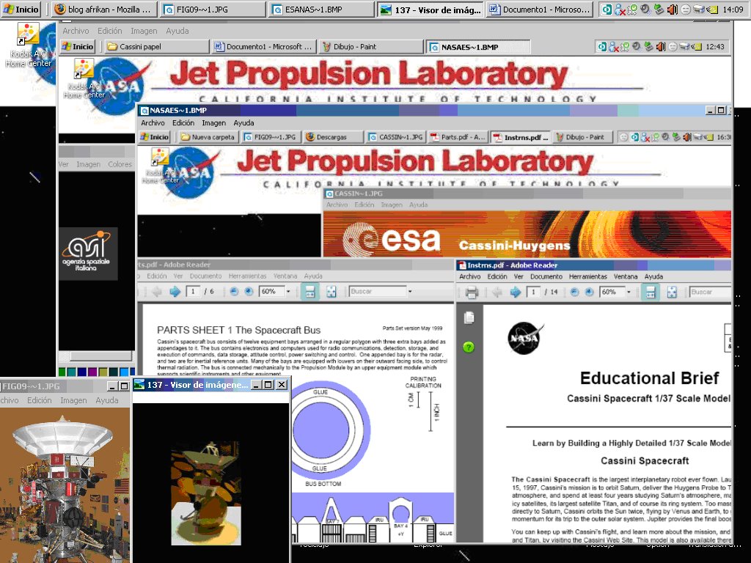
Task: Open the Inicio start button beside blog afrikan
Action: (x=21, y=9)
